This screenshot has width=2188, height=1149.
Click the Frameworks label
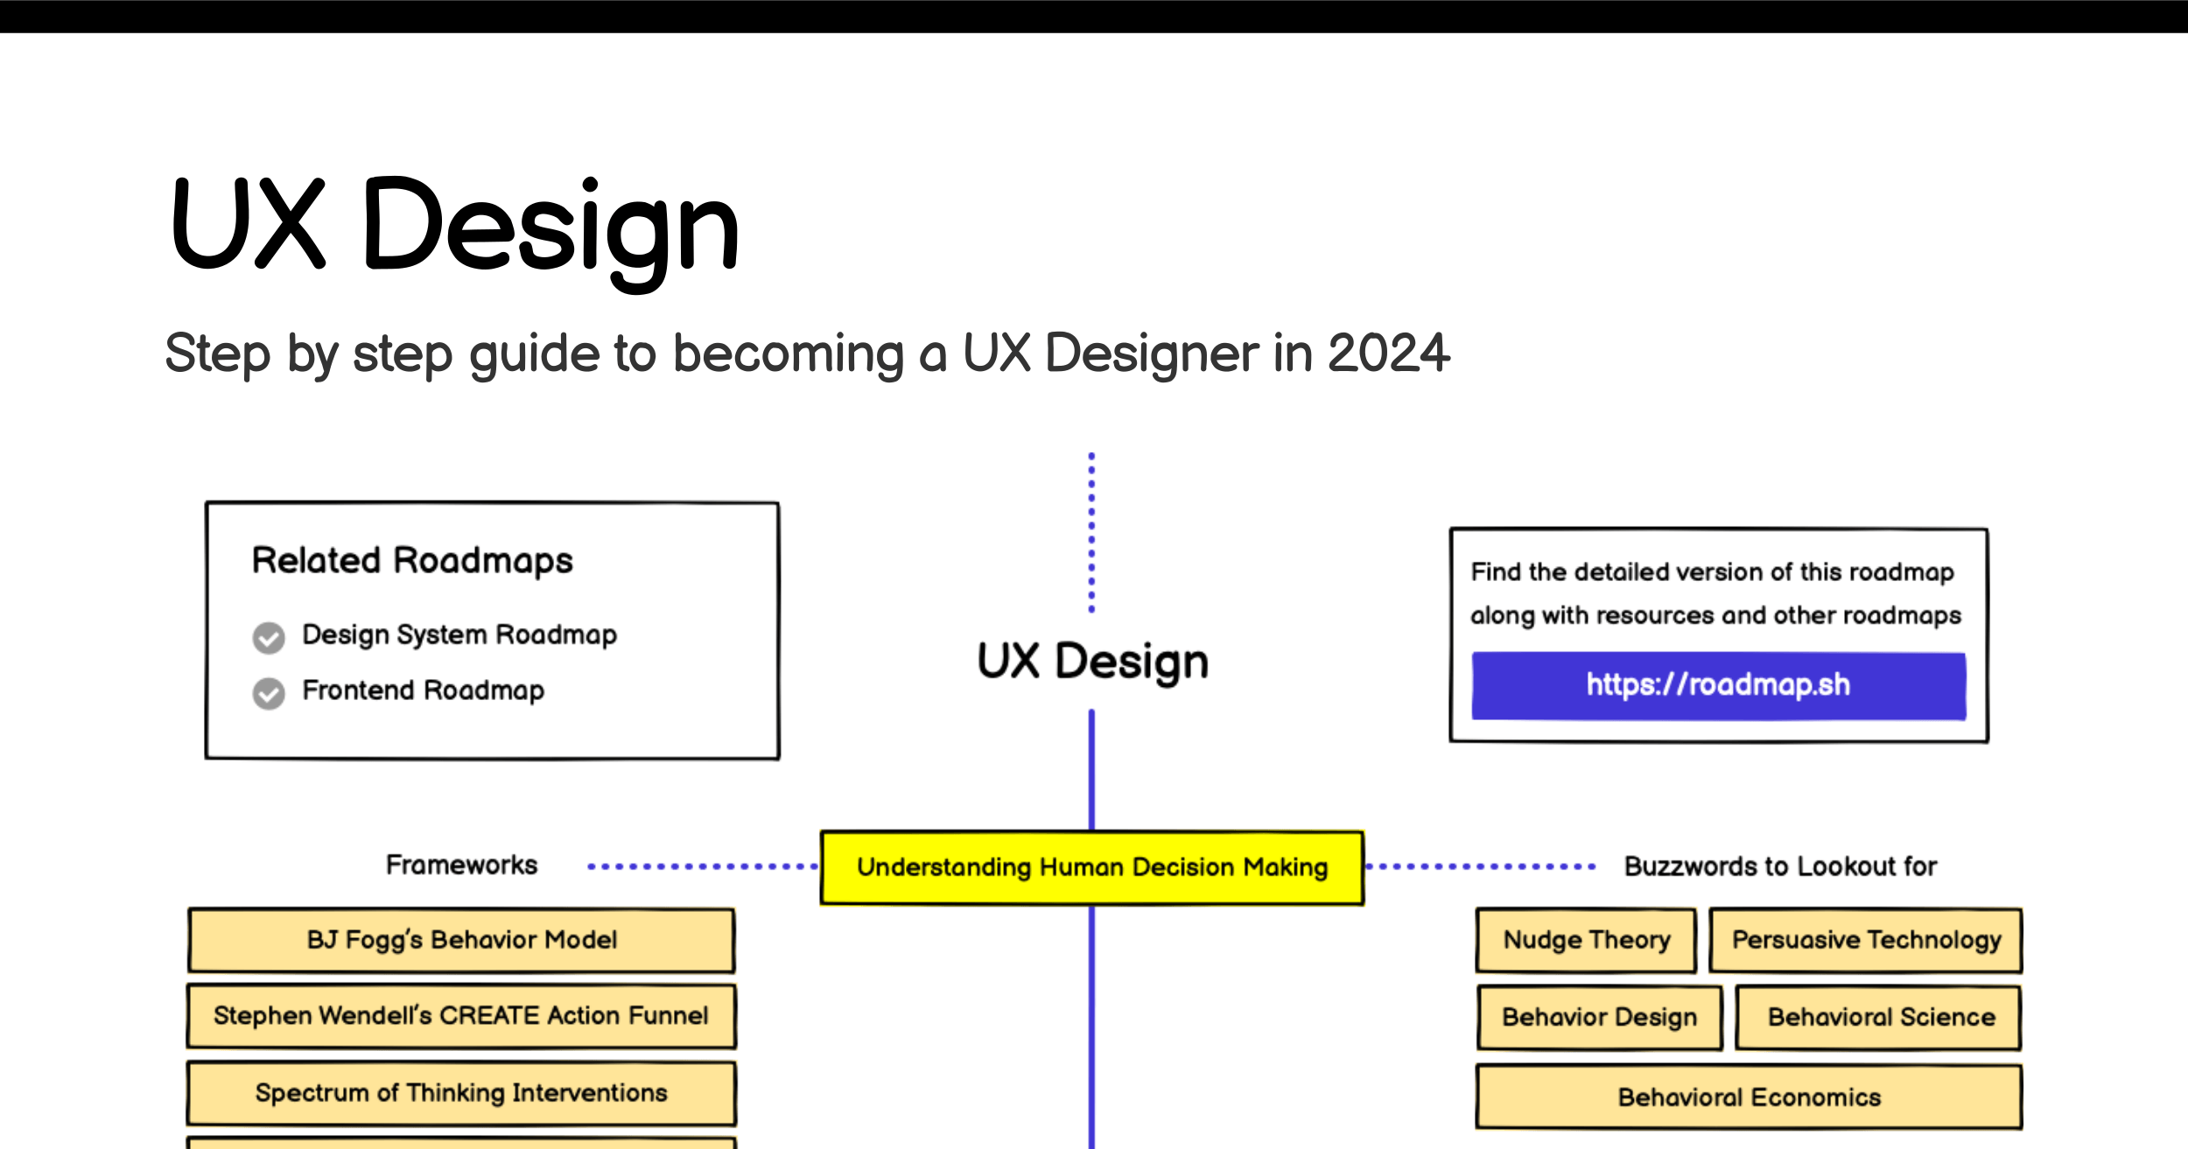461,865
